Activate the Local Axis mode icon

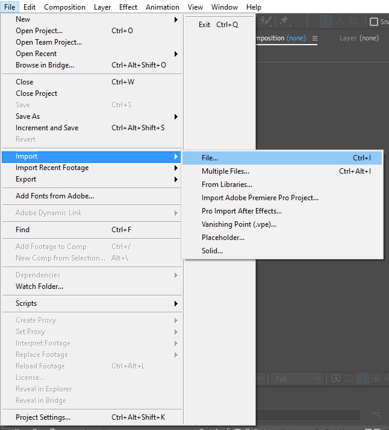[326, 21]
